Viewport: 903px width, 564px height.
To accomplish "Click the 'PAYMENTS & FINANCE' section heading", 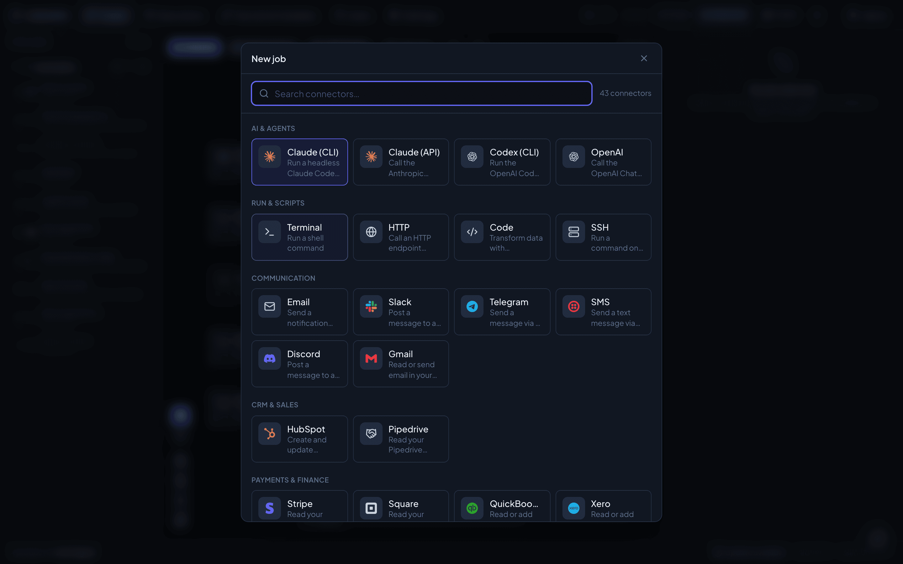I will pyautogui.click(x=290, y=480).
